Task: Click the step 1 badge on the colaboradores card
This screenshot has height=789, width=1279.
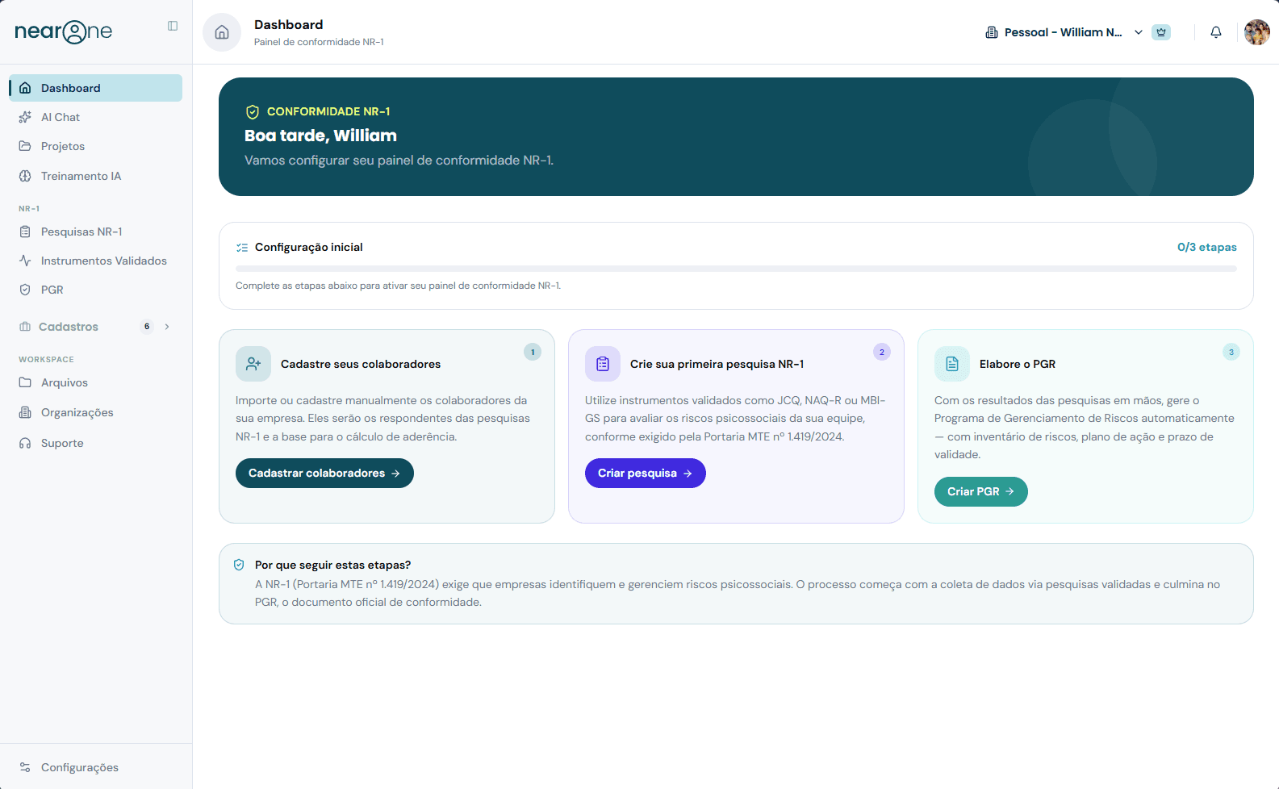Action: (x=533, y=352)
